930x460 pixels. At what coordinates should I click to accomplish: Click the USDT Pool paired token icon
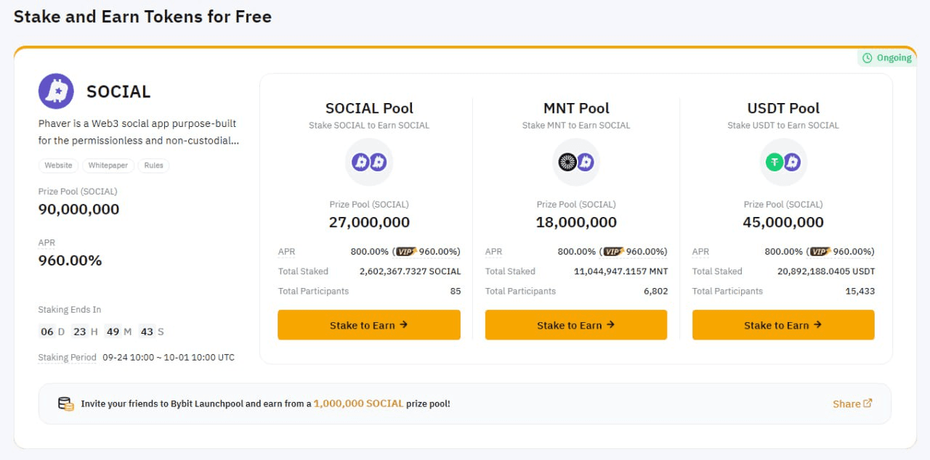point(783,162)
